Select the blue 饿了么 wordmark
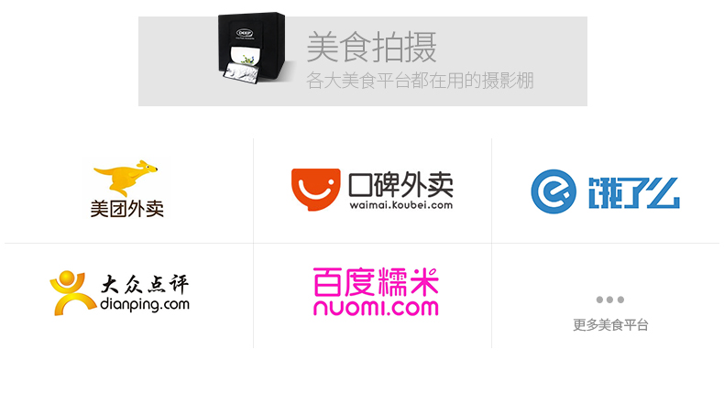724x393 pixels. pyautogui.click(x=633, y=193)
